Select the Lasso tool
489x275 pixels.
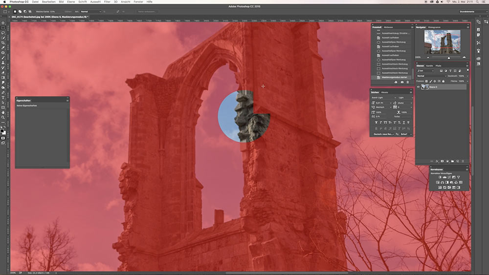[3, 33]
